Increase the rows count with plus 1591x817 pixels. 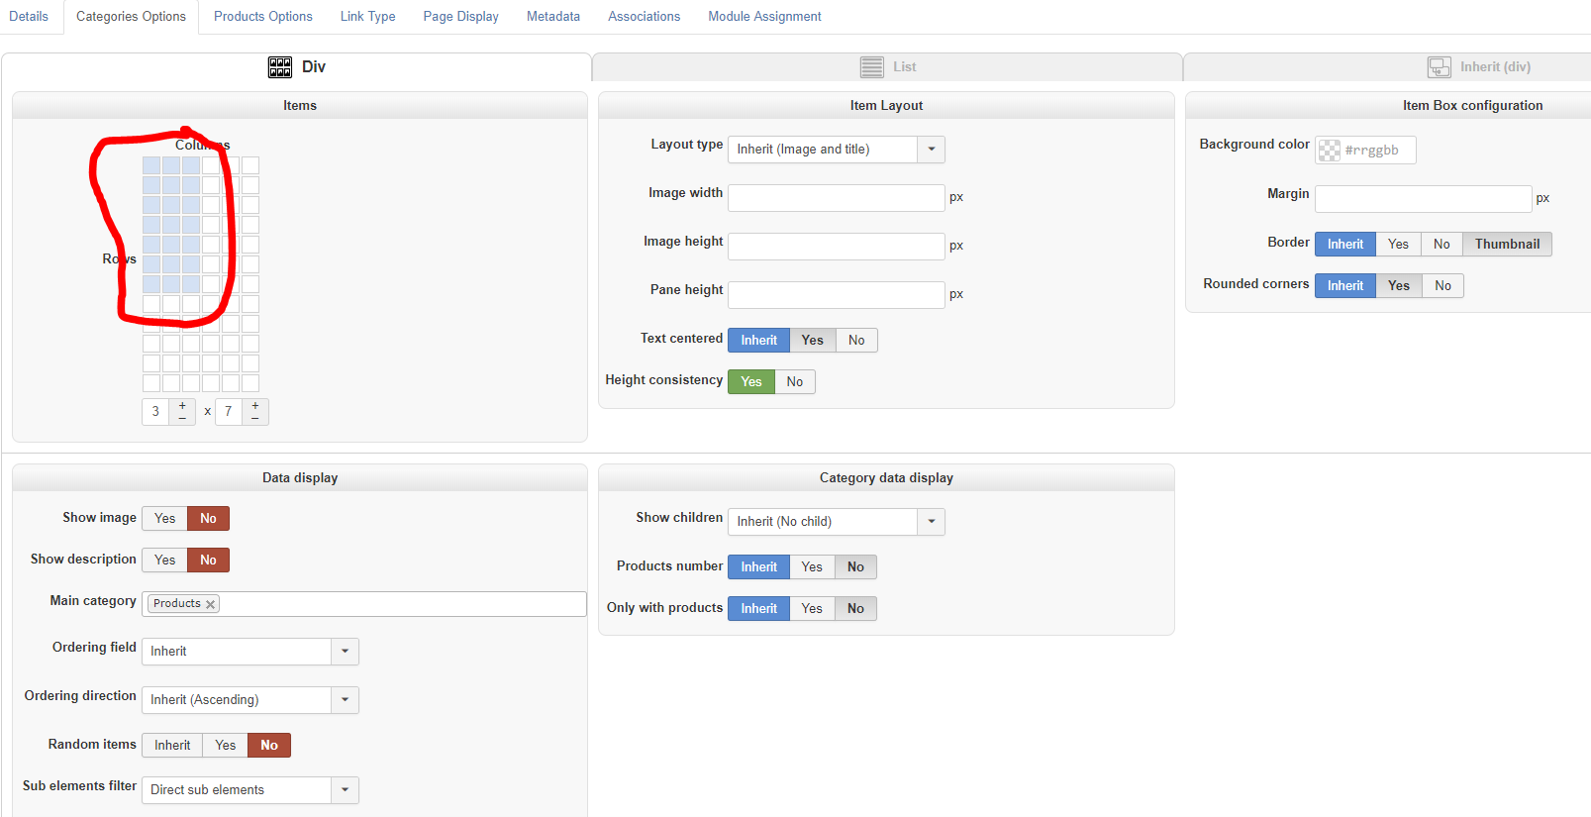[255, 406]
